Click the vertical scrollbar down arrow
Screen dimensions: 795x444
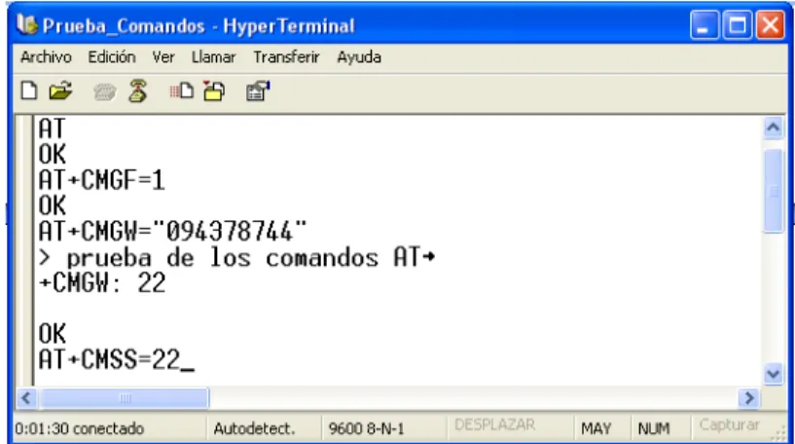(774, 375)
